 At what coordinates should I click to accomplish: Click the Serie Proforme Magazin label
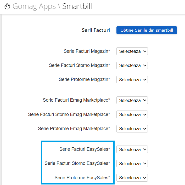click(x=85, y=79)
